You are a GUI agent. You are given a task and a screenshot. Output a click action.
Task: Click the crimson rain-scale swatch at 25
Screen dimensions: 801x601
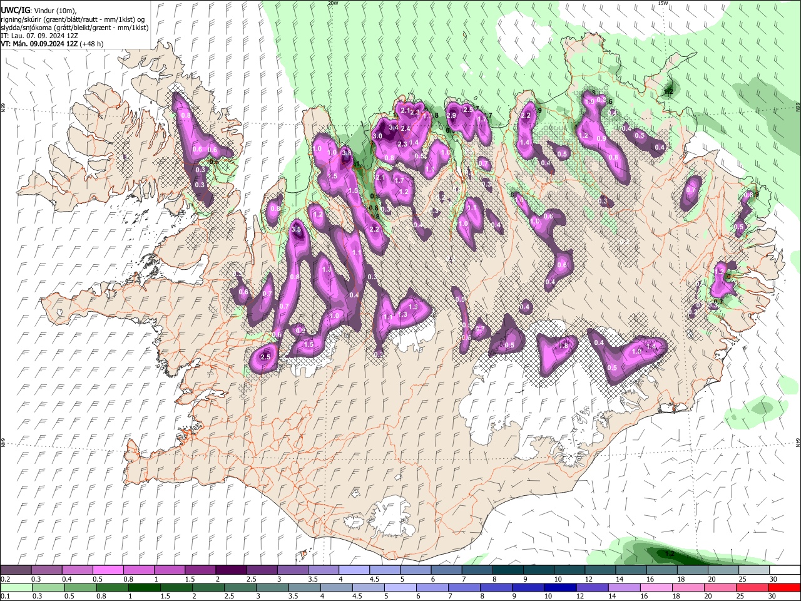point(752,587)
